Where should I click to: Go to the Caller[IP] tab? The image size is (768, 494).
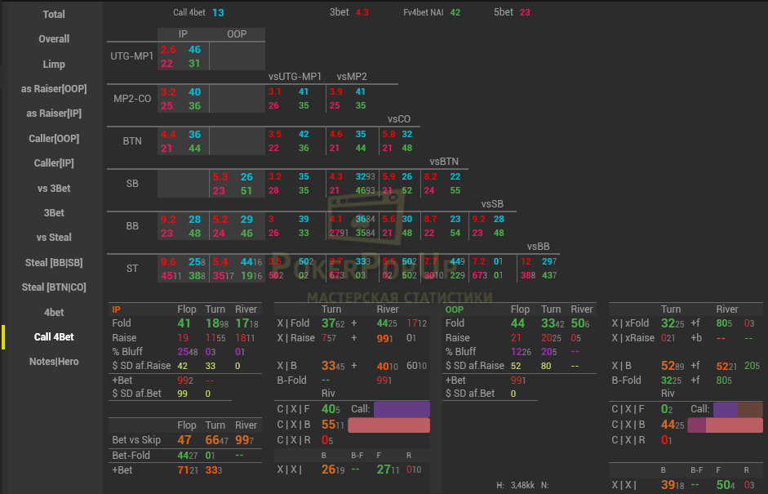(54, 163)
